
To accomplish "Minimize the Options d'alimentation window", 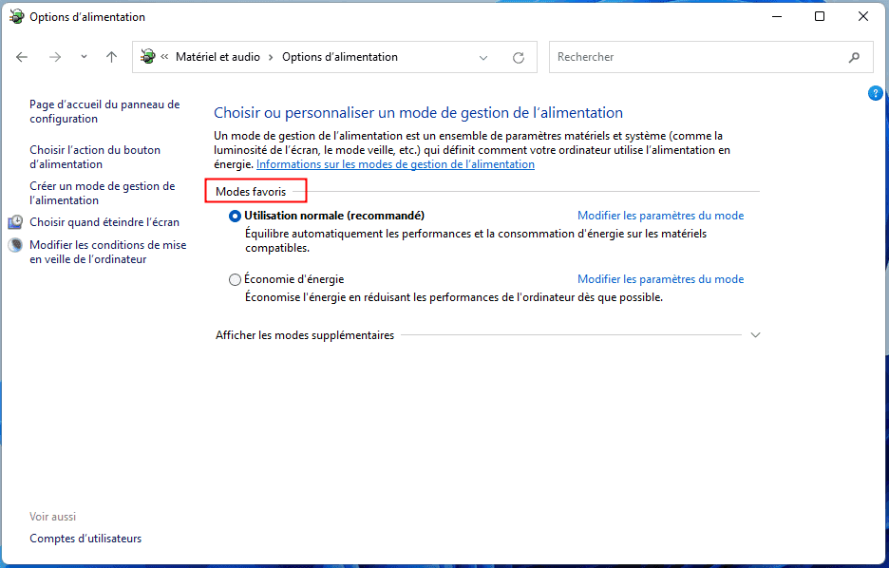I will [777, 16].
